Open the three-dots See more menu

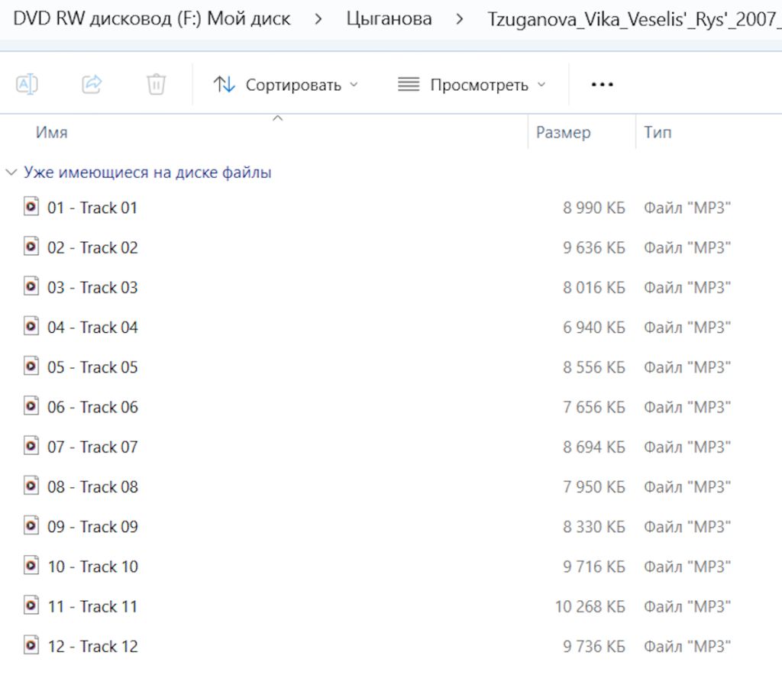click(x=602, y=85)
